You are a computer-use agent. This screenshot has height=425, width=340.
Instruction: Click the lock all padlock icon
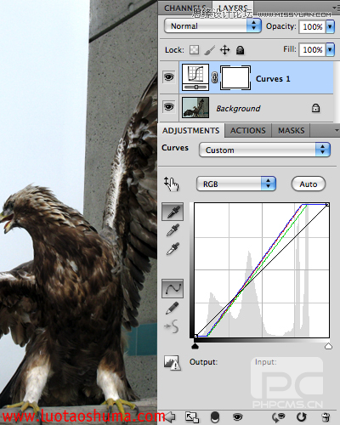(x=240, y=50)
